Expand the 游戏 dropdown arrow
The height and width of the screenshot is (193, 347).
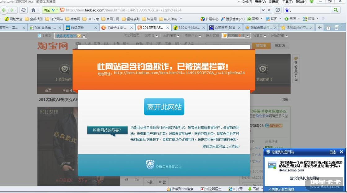tap(318, 19)
